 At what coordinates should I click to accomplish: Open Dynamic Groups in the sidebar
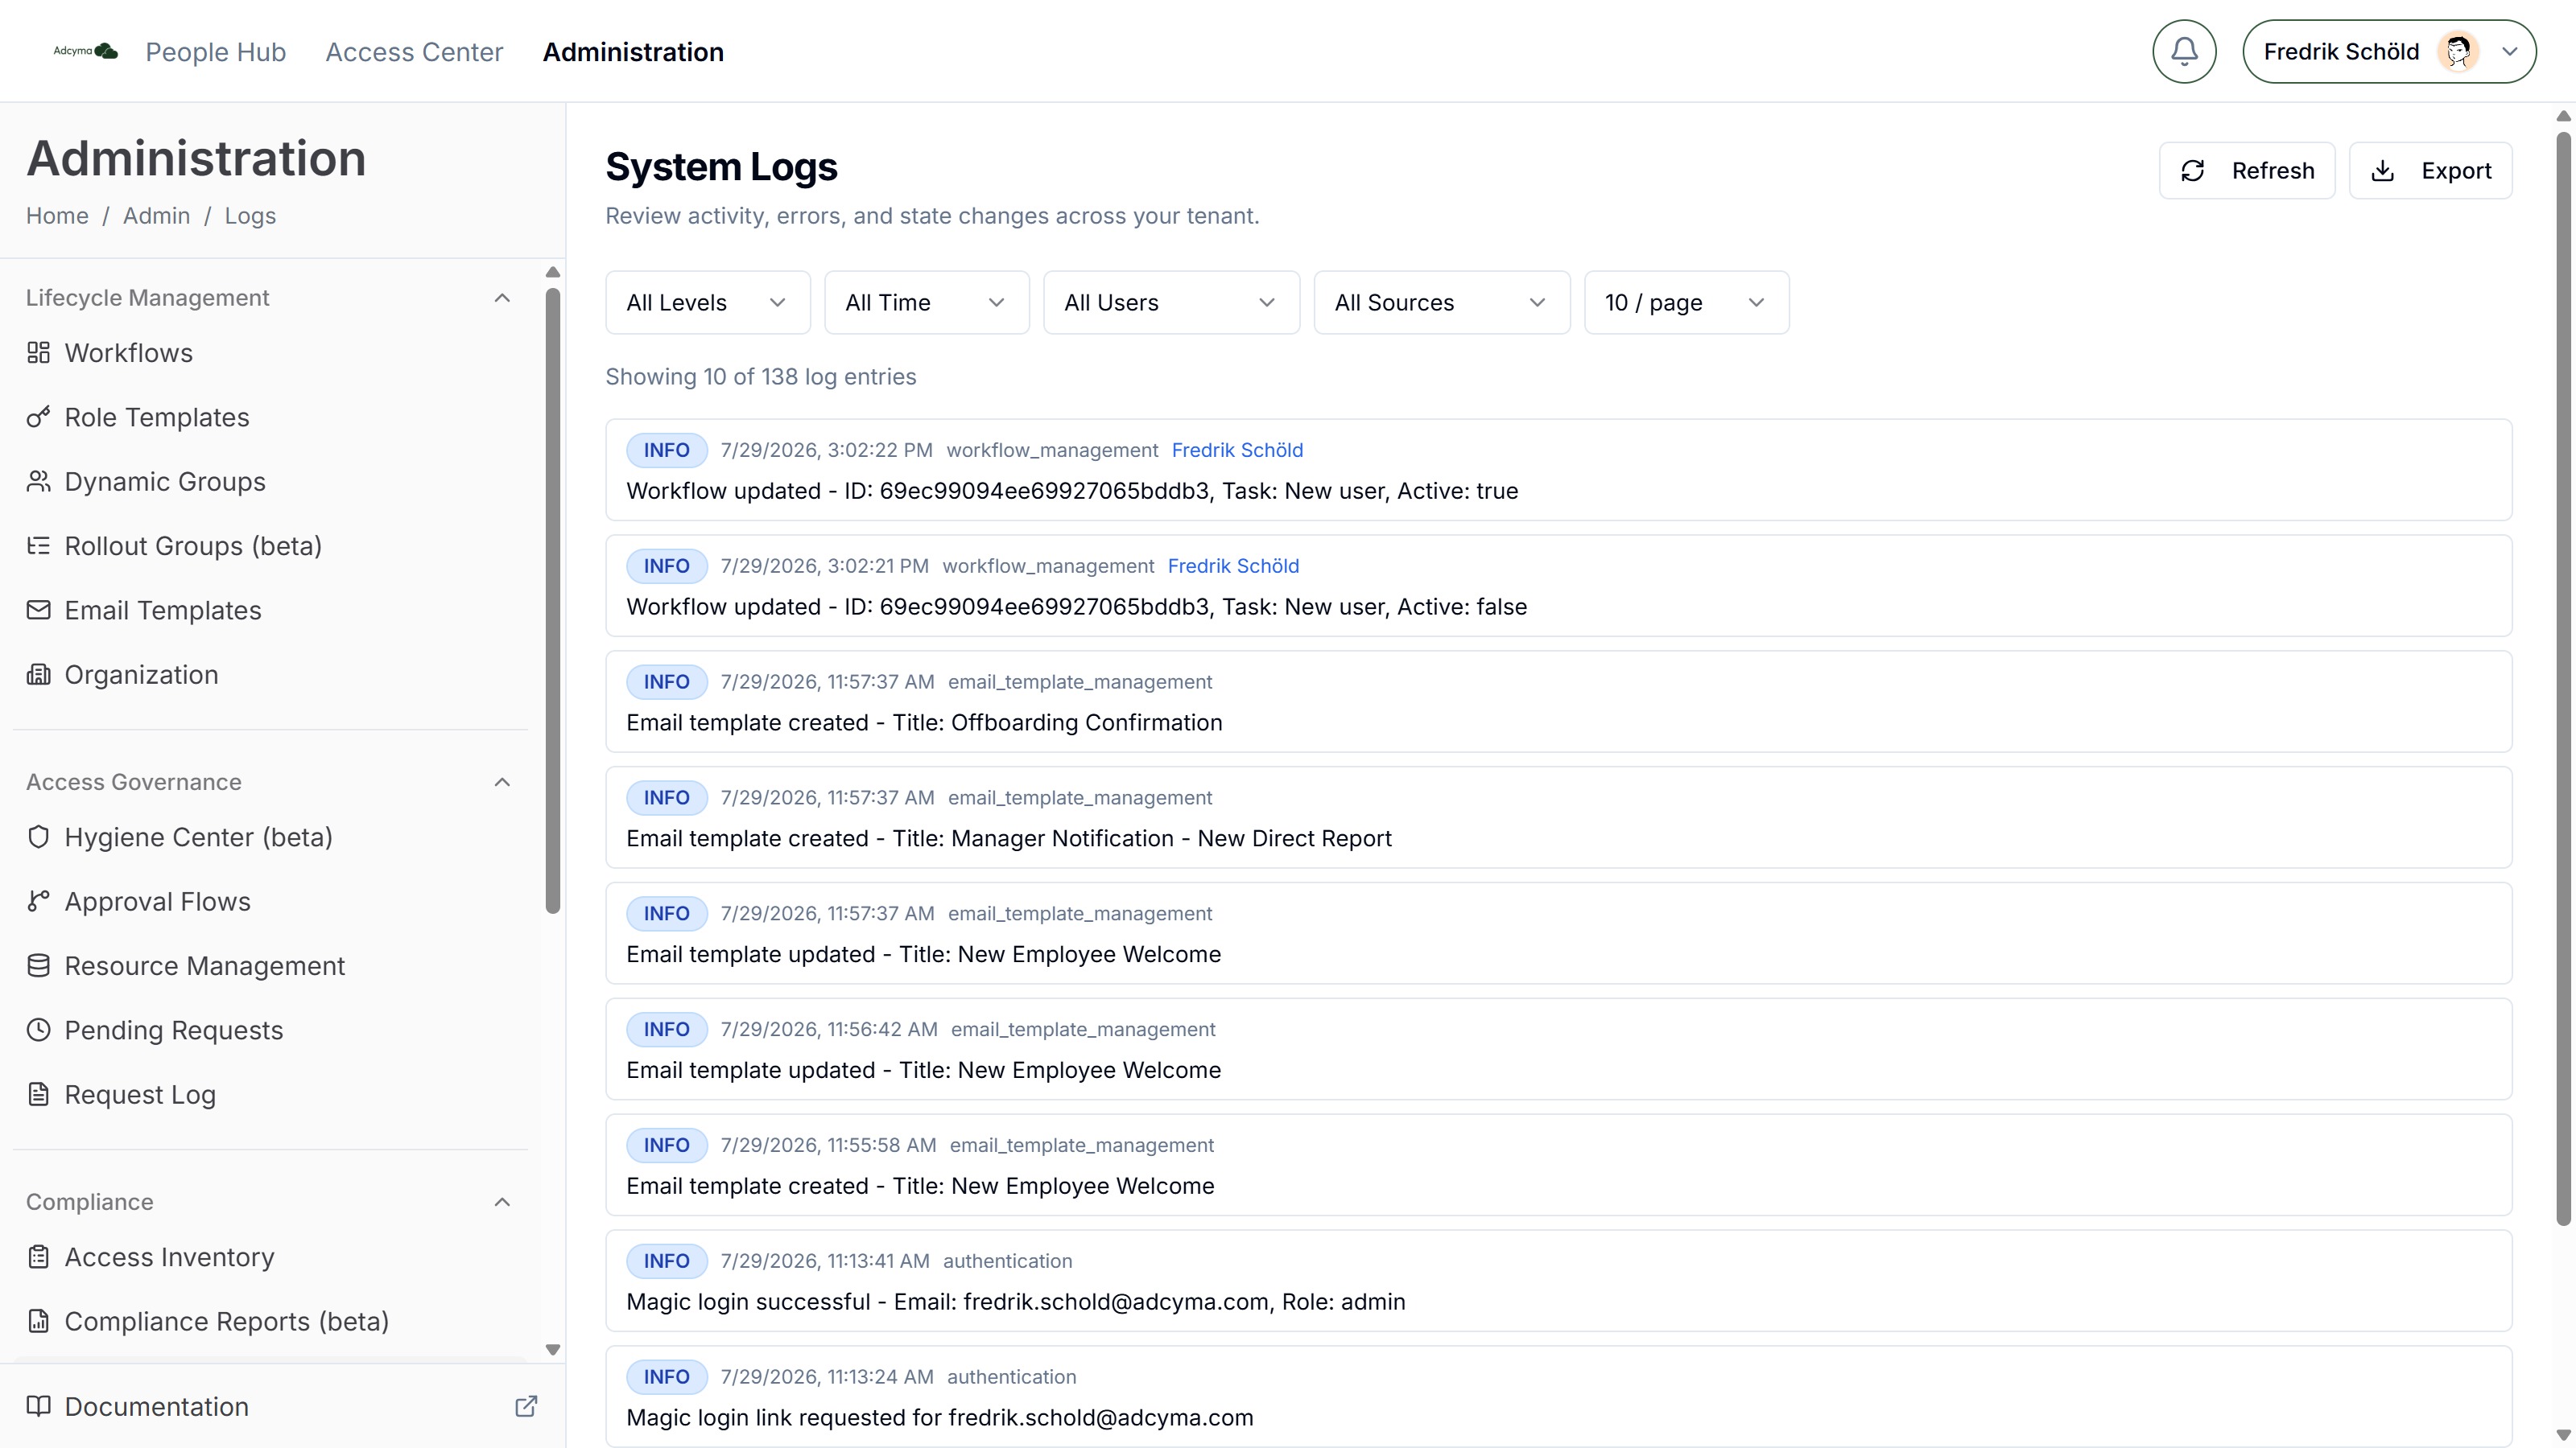pos(270,482)
